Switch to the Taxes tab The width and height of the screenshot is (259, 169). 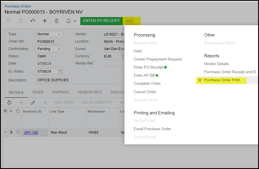tap(38, 92)
